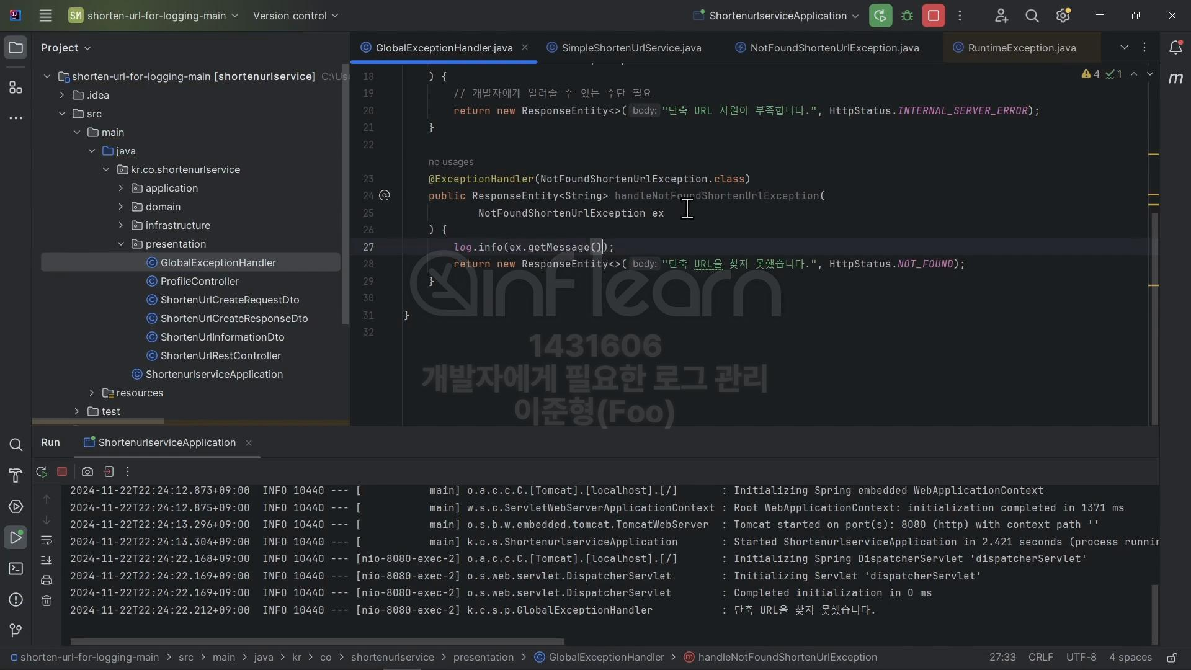Viewport: 1191px width, 670px height.
Task: Open the Maven tool window
Action: (x=1175, y=78)
